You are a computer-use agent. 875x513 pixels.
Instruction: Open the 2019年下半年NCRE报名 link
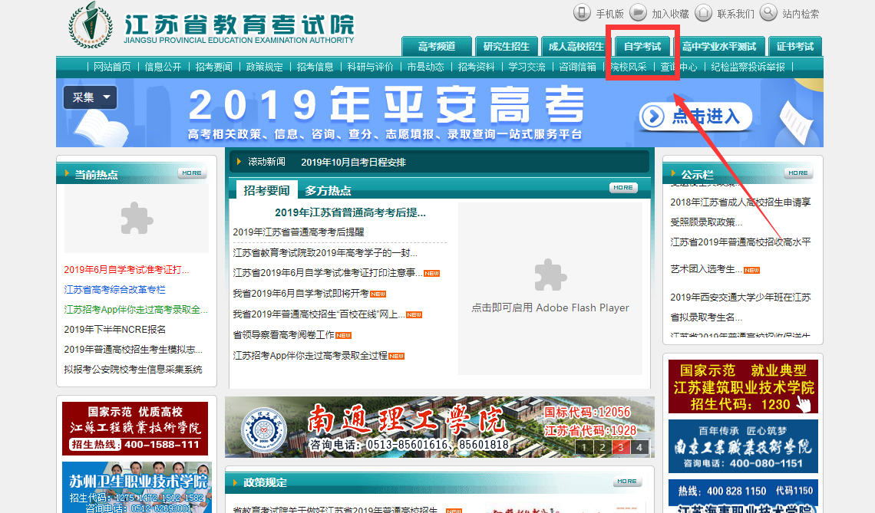[115, 330]
